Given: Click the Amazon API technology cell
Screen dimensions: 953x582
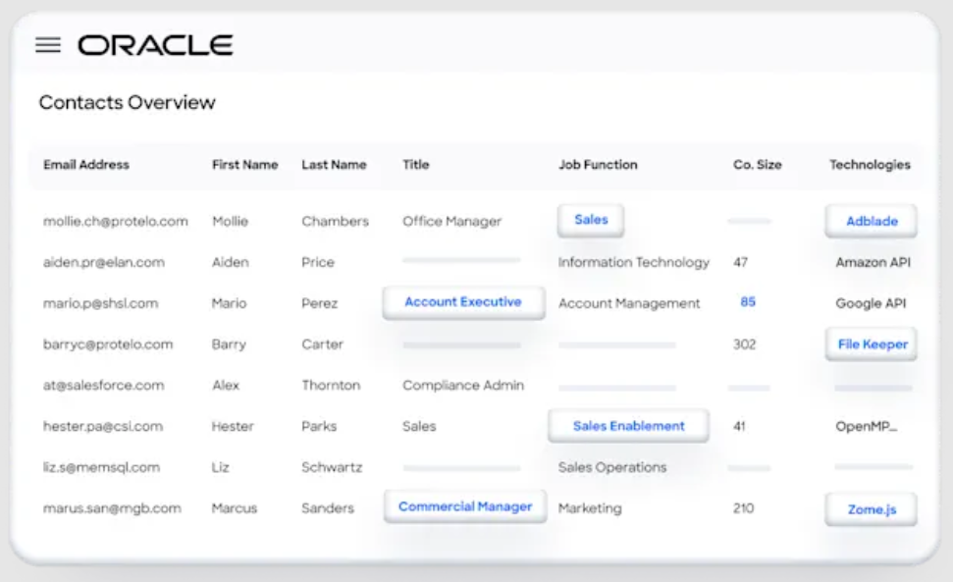Looking at the screenshot, I should pos(873,262).
